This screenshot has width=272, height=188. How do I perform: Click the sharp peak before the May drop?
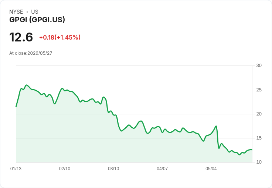216,126
